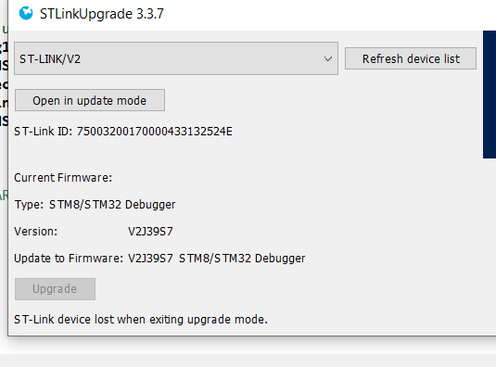The image size is (496, 367).
Task: Click Refresh device list button
Action: pyautogui.click(x=411, y=58)
